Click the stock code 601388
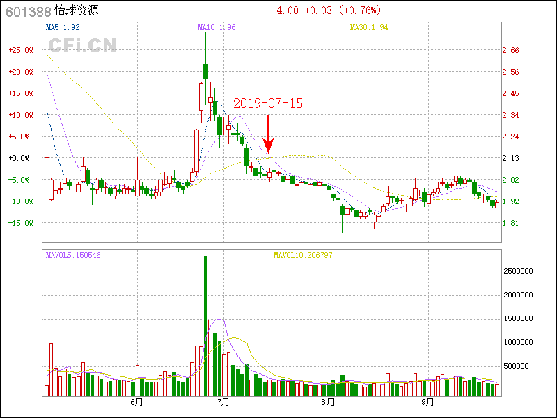 coord(28,11)
